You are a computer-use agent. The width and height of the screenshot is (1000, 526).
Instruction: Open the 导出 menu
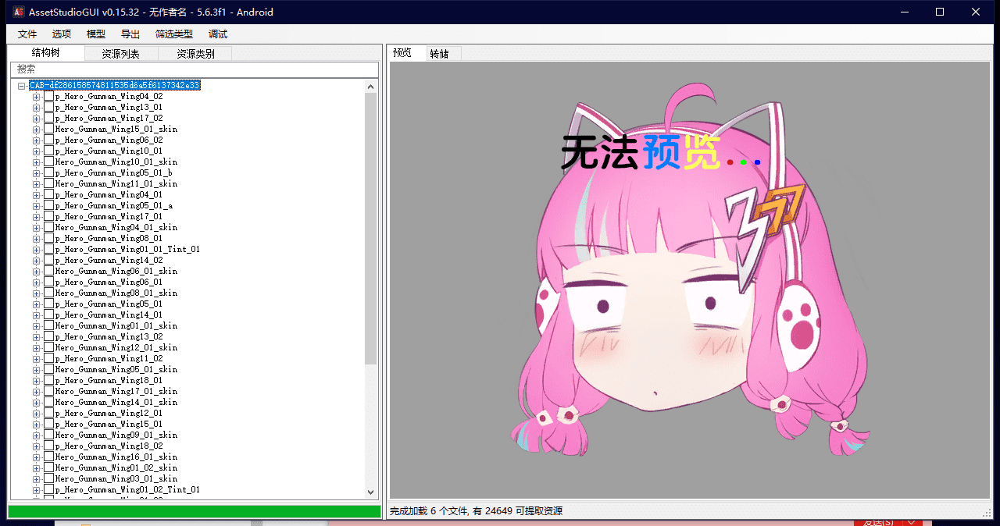(x=130, y=34)
